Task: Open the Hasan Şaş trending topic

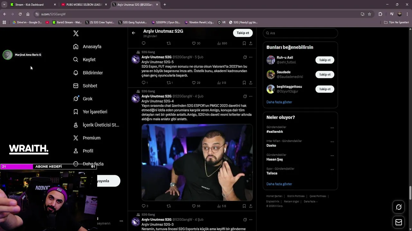Action: tap(274, 159)
